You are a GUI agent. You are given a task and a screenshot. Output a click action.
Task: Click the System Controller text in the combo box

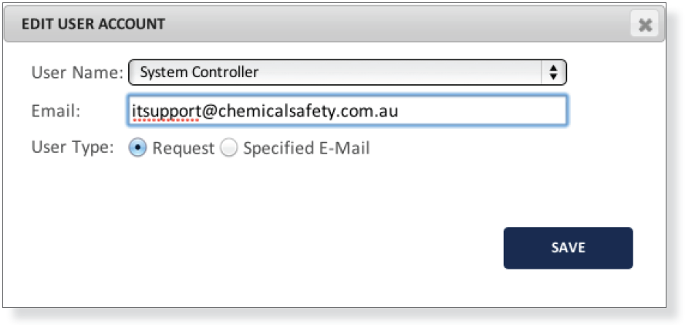pos(199,72)
